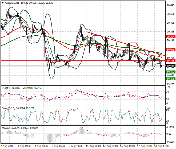Click the 19.785 price scale value
Image resolution: width=176 pixels, height=149 pixels.
[171, 58]
